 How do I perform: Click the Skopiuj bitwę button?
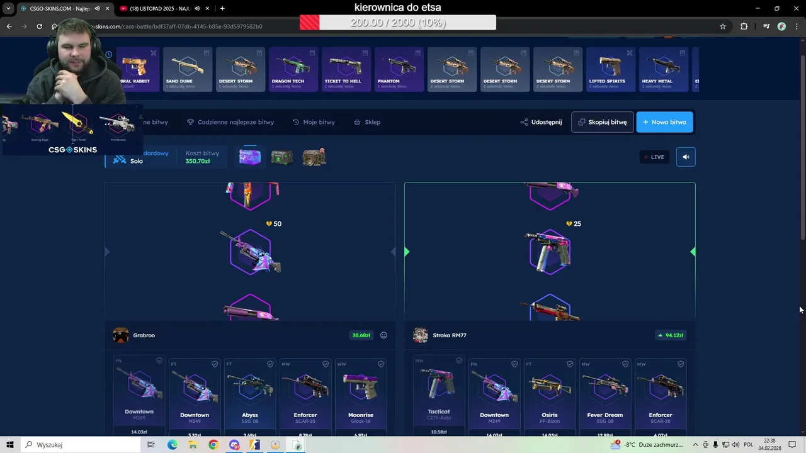pyautogui.click(x=603, y=122)
